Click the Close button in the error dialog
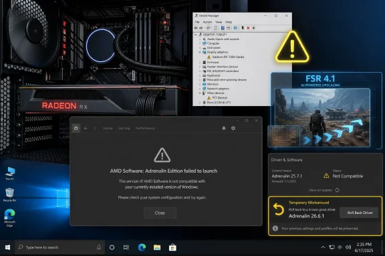 point(160,213)
